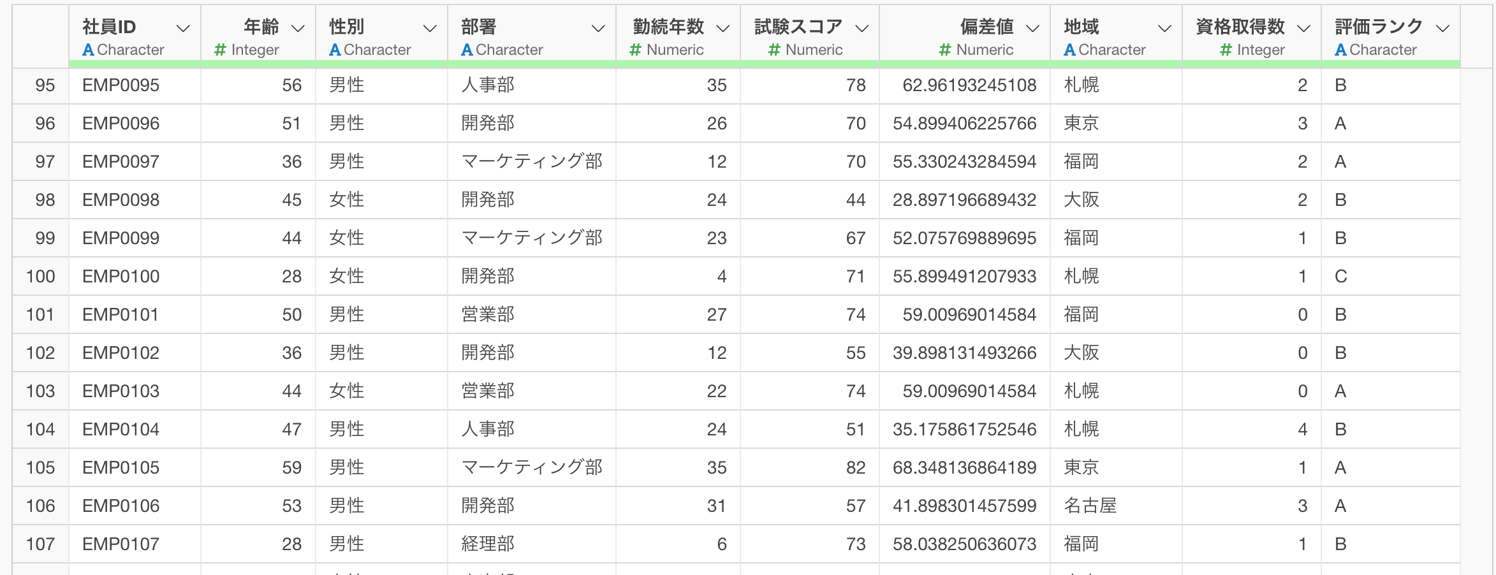Expand the 資格取得数 column menu arrow
Screen dimensions: 1496x575
1304,28
